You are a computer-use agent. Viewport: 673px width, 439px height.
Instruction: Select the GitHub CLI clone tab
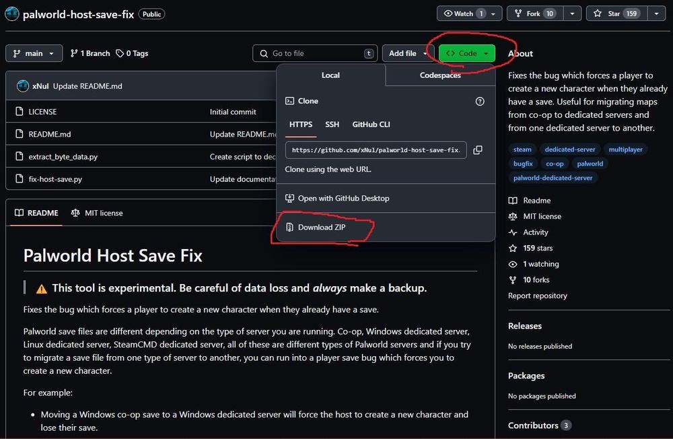pos(371,125)
